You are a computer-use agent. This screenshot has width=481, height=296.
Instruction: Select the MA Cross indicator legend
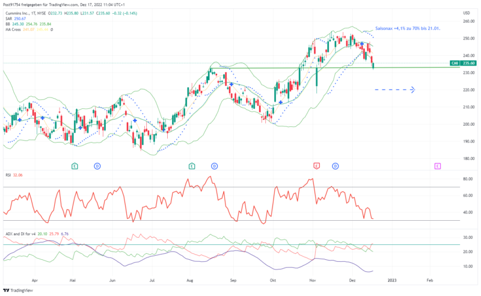13,29
